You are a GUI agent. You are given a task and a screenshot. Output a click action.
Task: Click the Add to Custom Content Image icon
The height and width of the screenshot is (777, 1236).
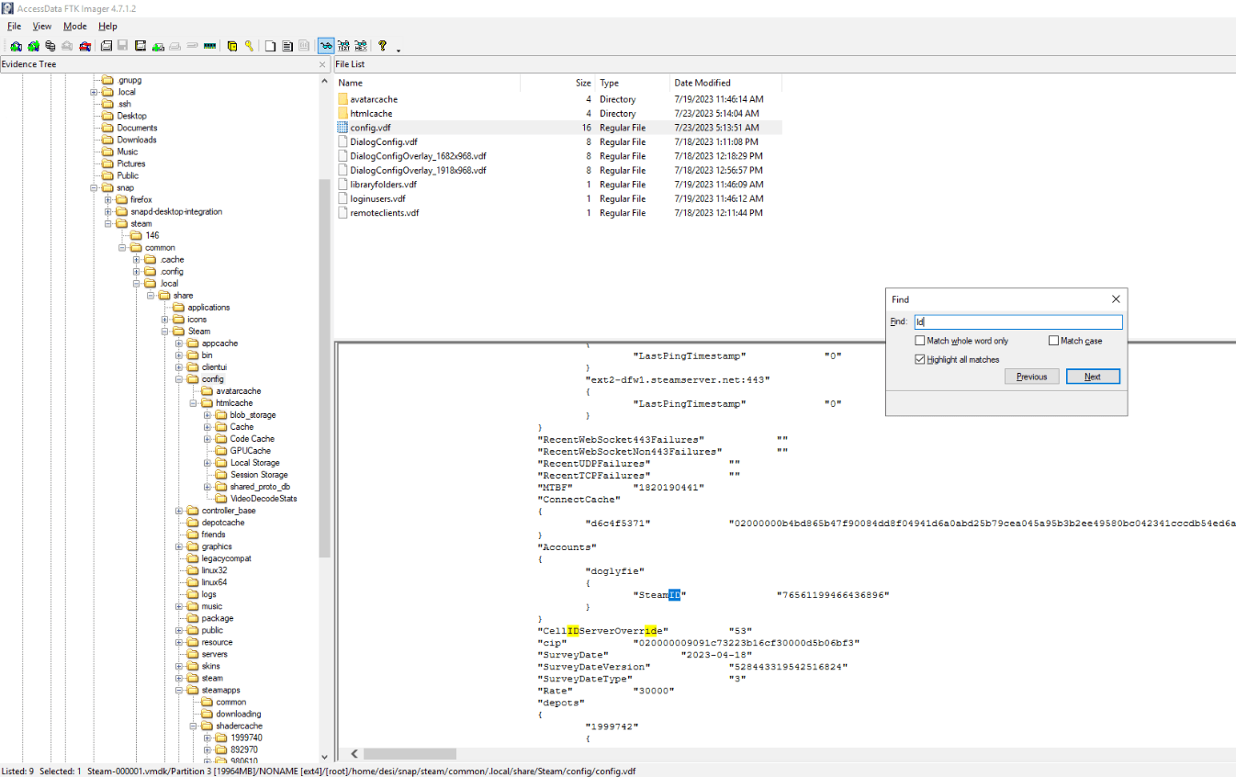click(158, 46)
